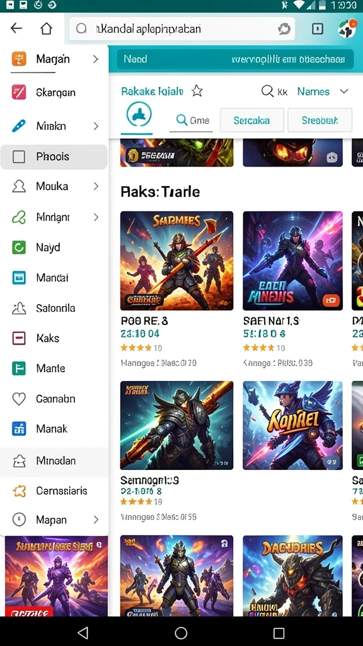
Task: Select Satondla in the sidebar
Action: click(x=55, y=308)
